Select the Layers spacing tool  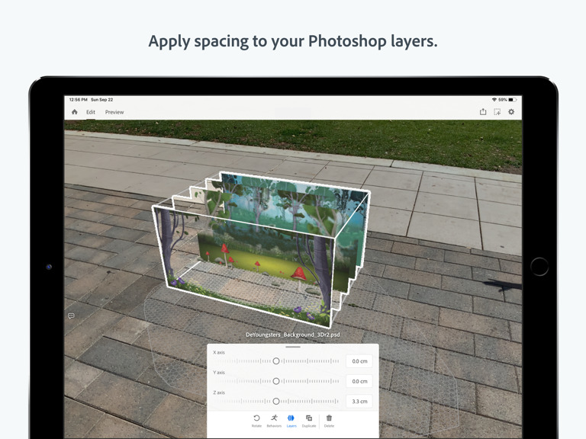291,420
